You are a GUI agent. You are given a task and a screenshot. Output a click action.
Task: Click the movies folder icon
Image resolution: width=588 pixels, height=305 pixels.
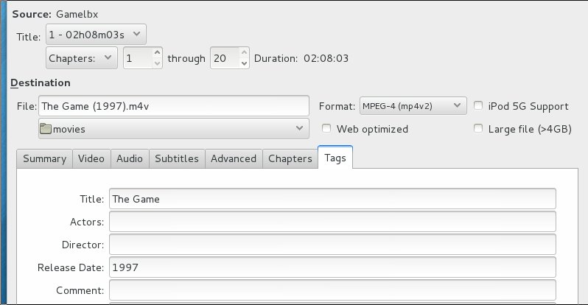tap(46, 129)
